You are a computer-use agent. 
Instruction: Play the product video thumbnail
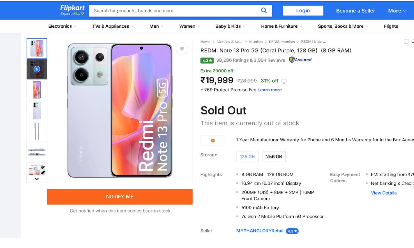tap(37, 69)
